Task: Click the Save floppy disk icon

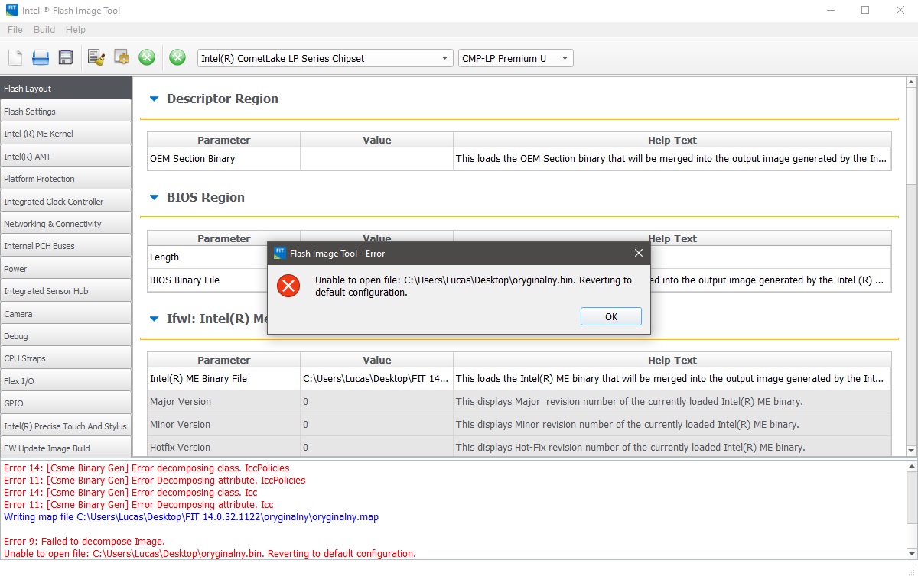Action: (66, 58)
